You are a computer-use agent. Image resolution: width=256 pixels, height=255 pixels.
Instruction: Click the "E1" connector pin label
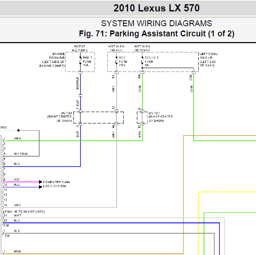114,77
